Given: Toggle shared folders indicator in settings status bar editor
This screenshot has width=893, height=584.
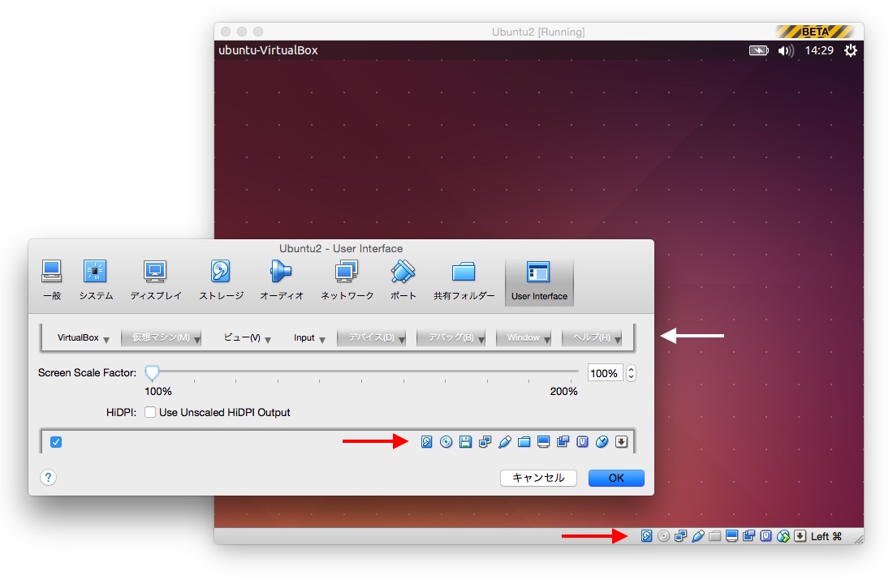Looking at the screenshot, I should 524,442.
